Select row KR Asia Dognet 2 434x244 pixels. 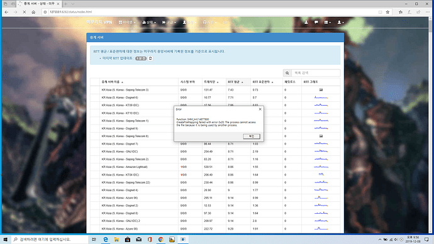[215, 206]
